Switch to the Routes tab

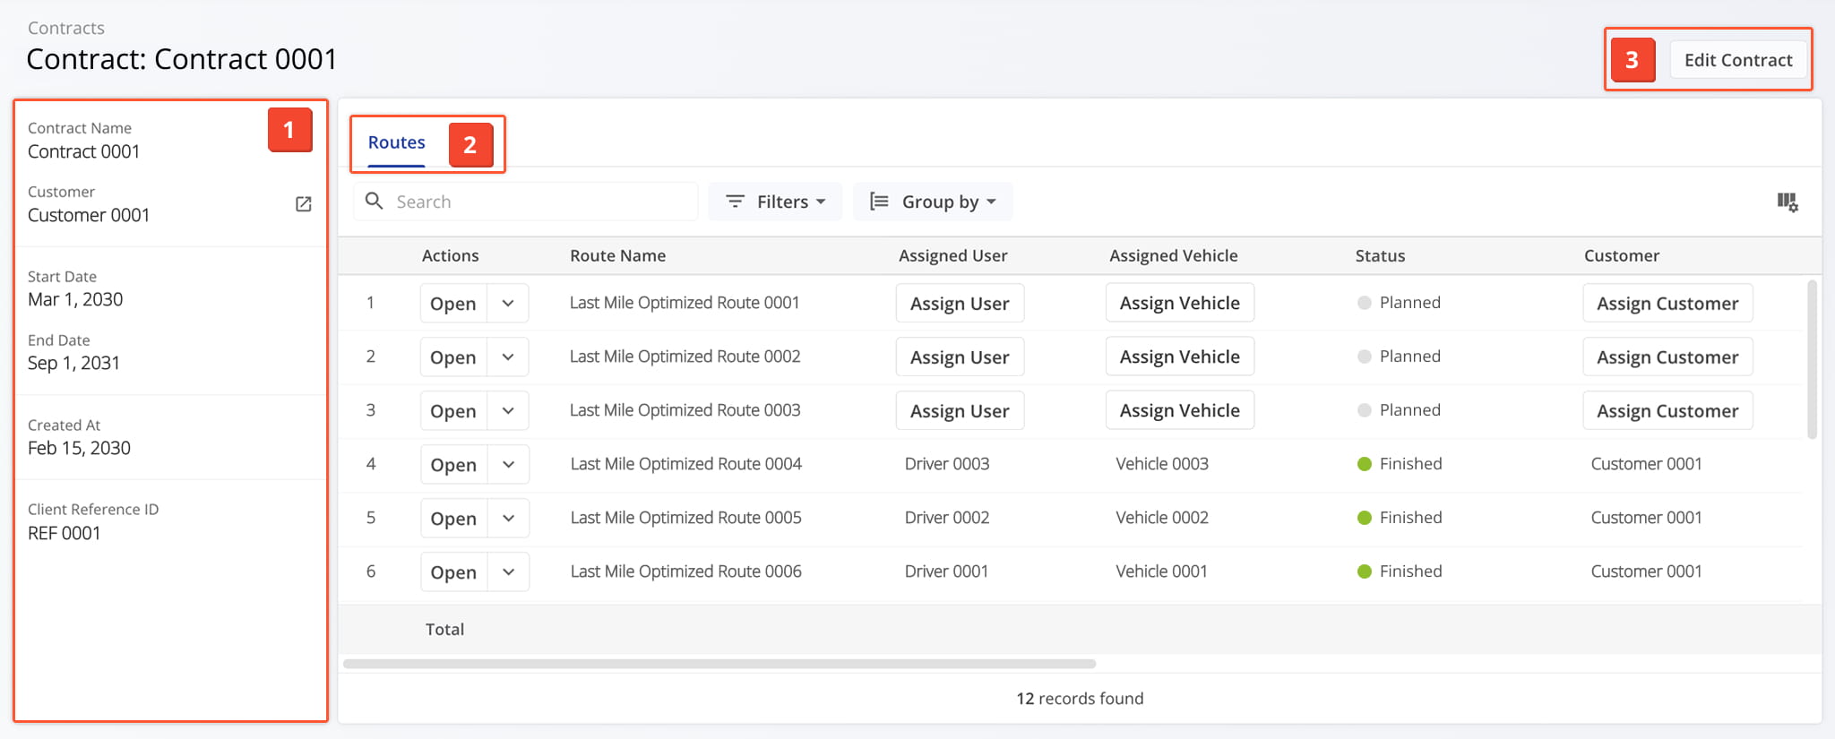[x=396, y=142]
